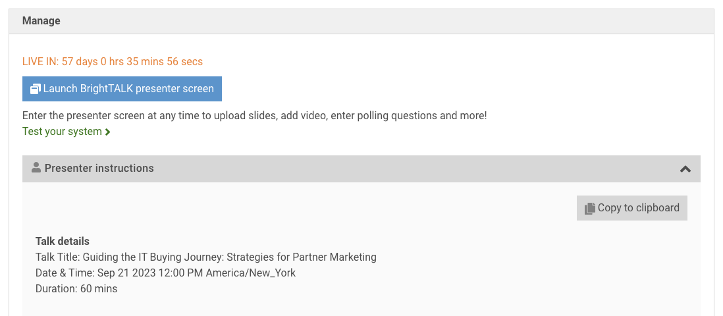This screenshot has height=316, width=723.
Task: Click the America/New_York timezone text
Action: coord(251,273)
